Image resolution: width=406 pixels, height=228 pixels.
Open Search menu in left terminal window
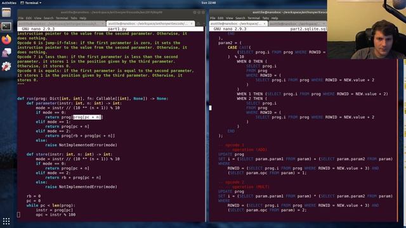point(48,18)
